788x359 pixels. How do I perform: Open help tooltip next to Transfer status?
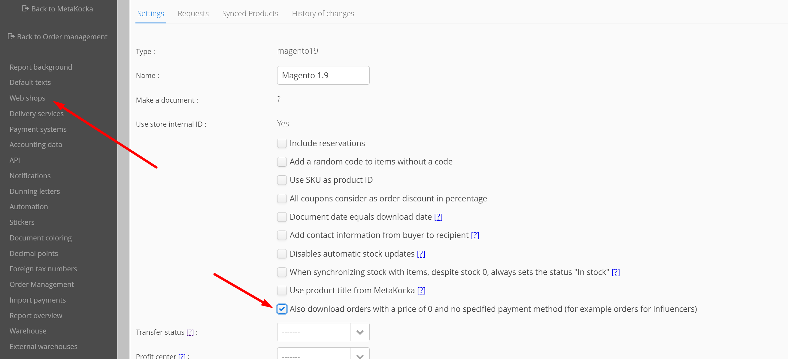[190, 332]
